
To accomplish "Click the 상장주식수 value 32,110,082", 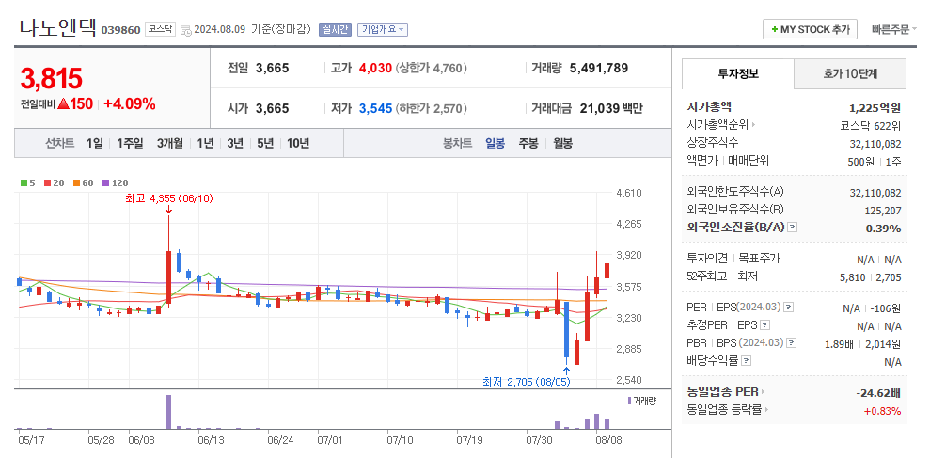I will click(875, 143).
